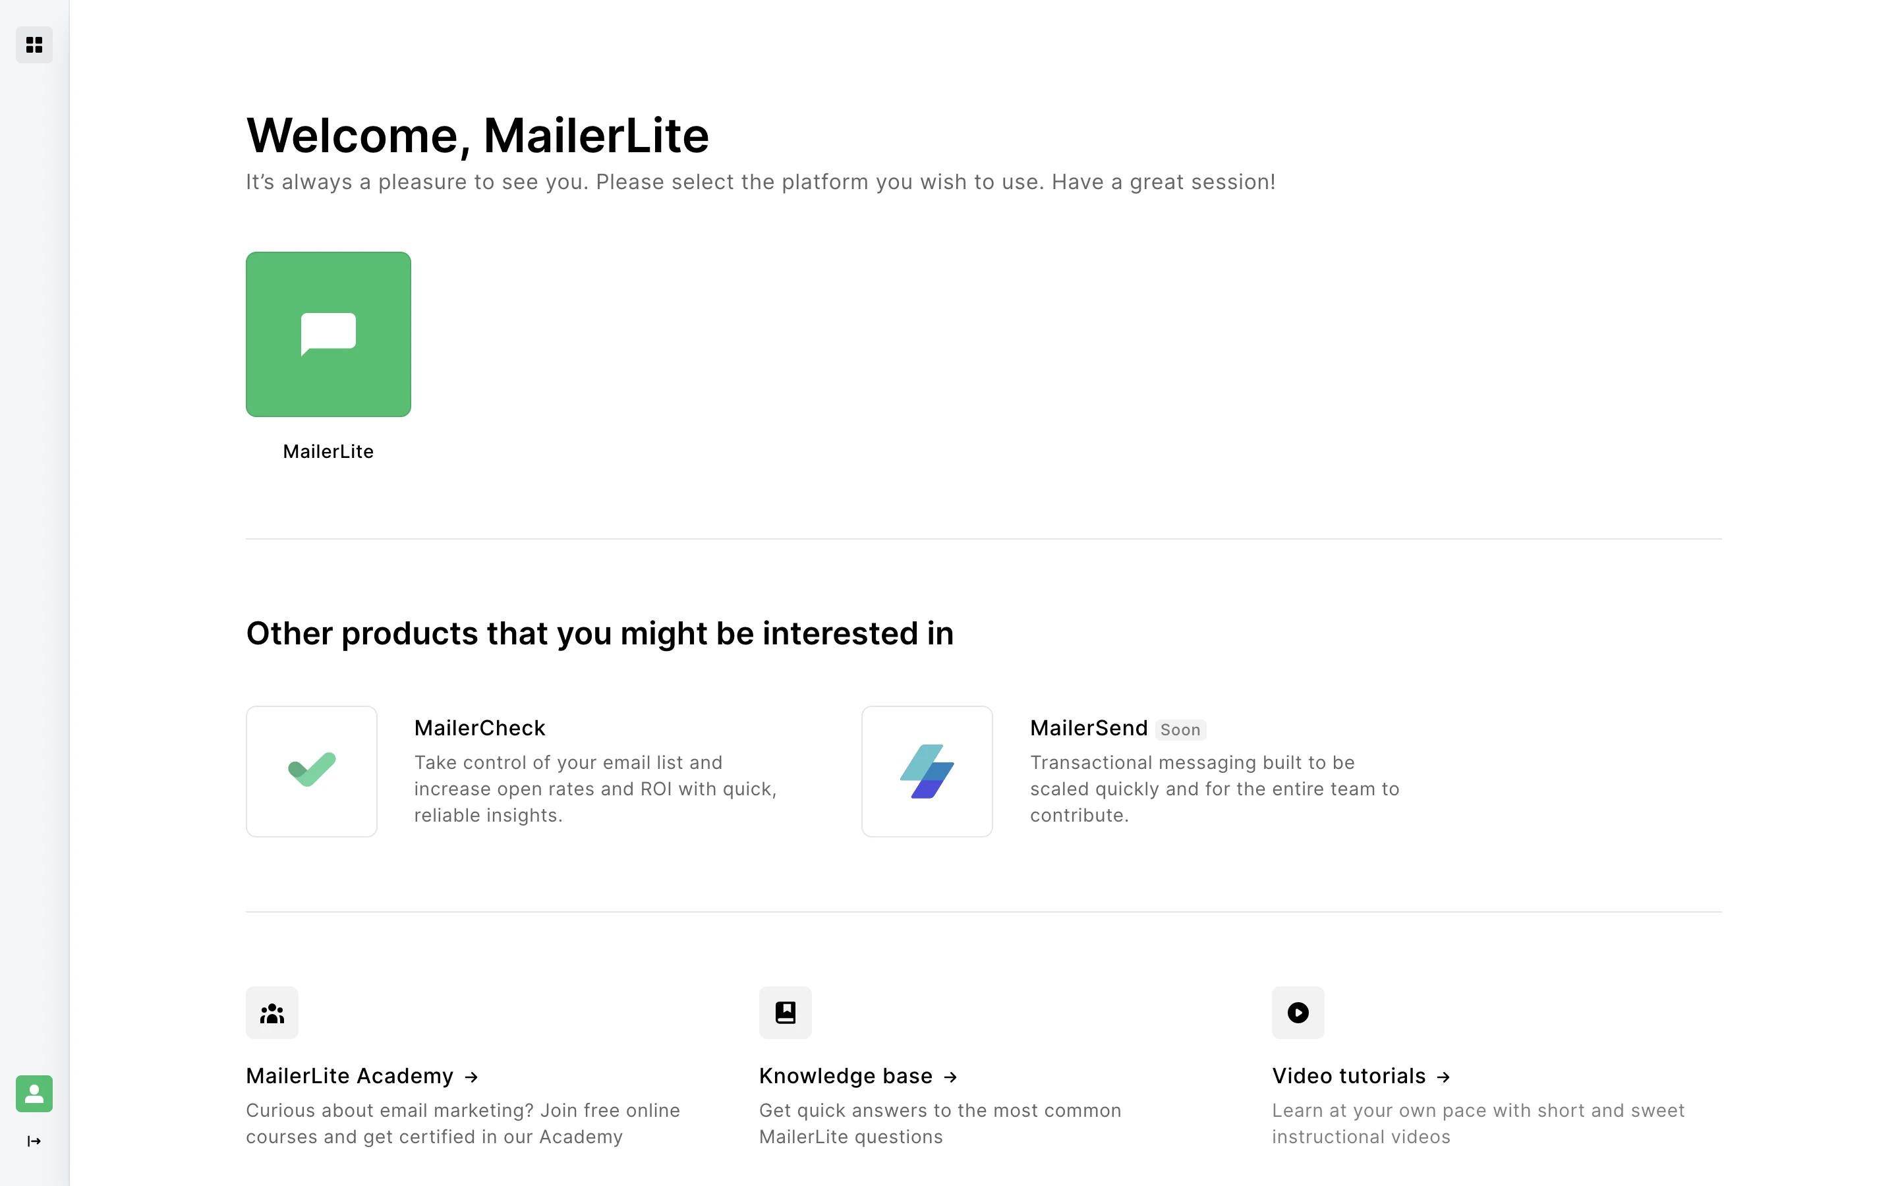
Task: Click the MailerCheck description text
Action: click(x=594, y=789)
